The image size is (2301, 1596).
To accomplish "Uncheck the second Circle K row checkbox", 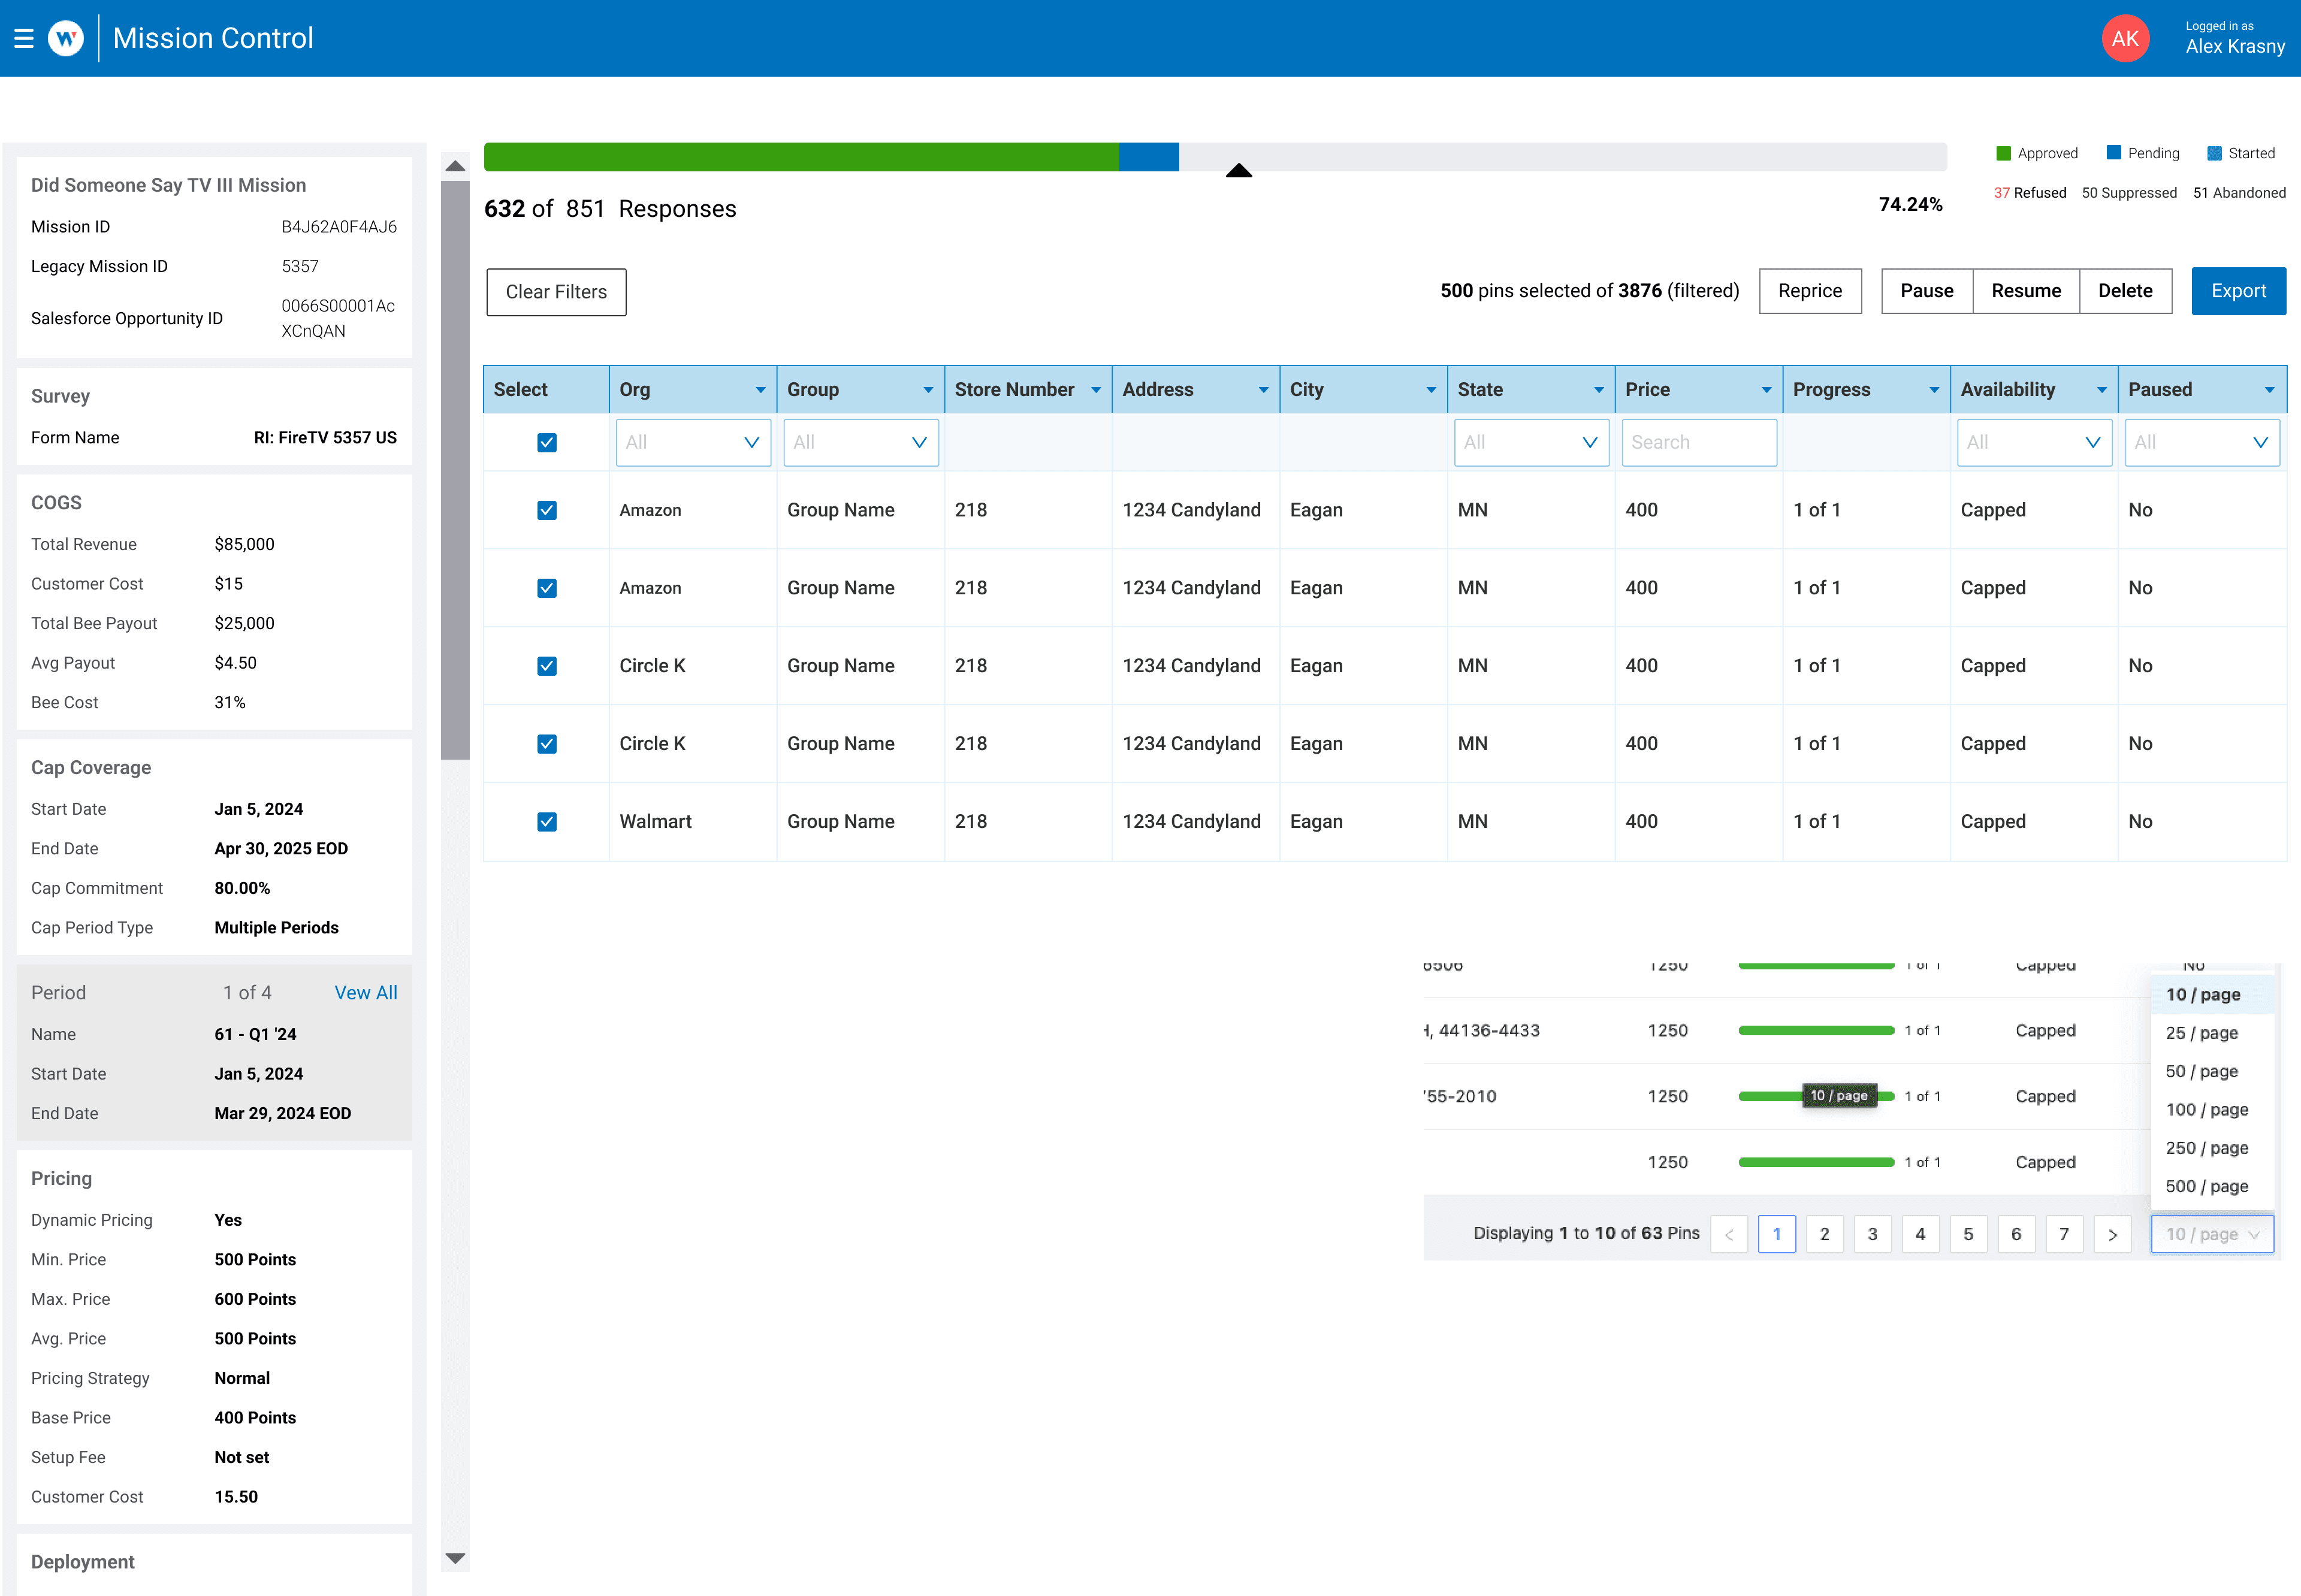I will tap(547, 744).
